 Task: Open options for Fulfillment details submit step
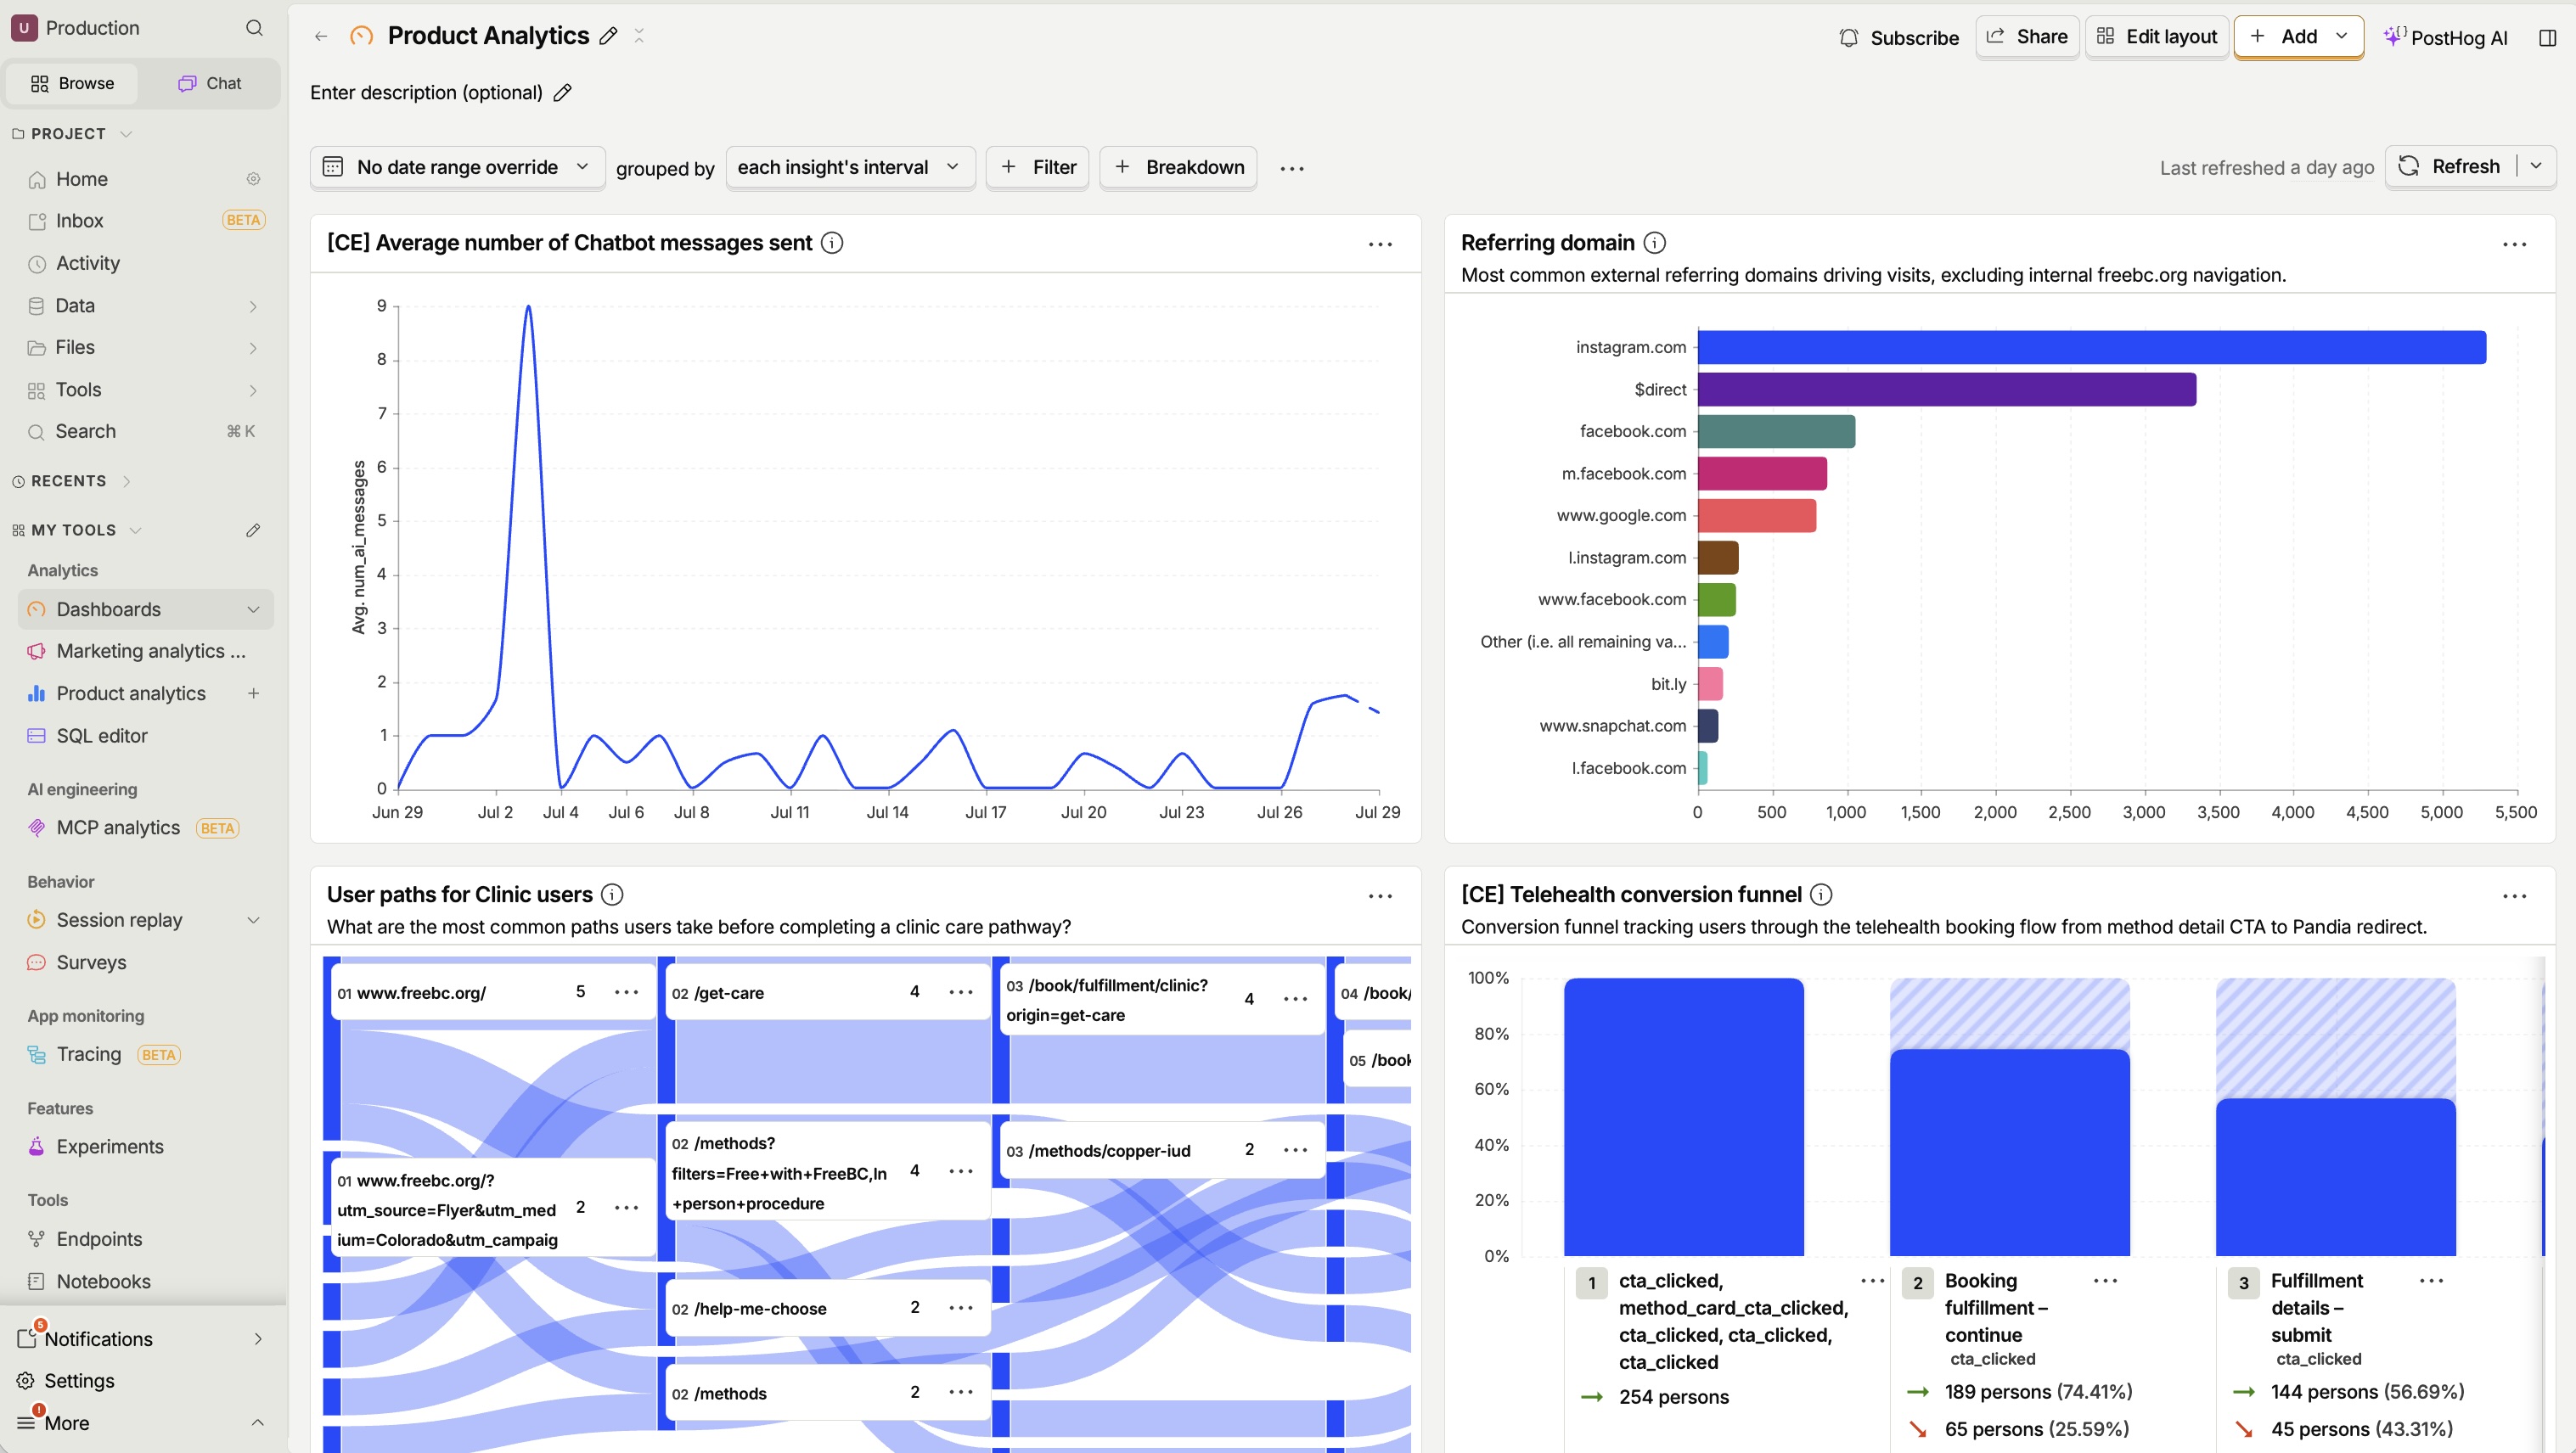pos(2431,1280)
